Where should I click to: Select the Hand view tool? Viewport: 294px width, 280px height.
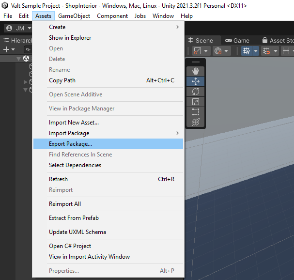(x=195, y=71)
